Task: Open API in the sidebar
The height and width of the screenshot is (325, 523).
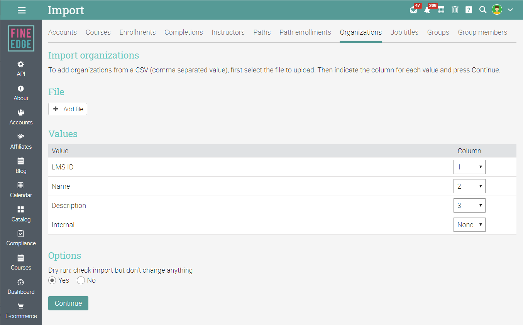Action: tap(21, 69)
